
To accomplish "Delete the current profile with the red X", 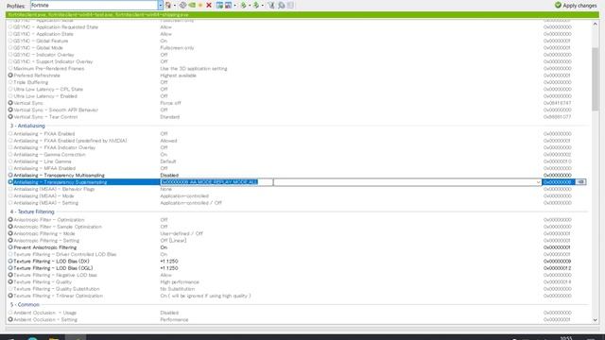I will tap(209, 5).
